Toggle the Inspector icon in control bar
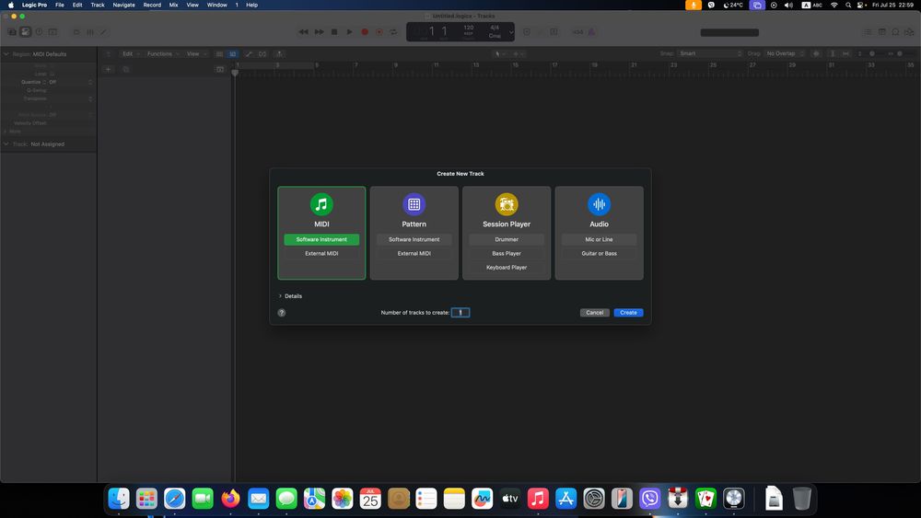This screenshot has height=518, width=921. [25, 31]
